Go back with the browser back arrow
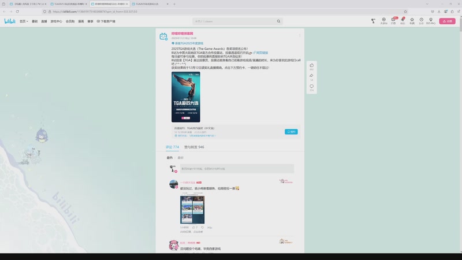The height and width of the screenshot is (260, 462). coord(4,12)
